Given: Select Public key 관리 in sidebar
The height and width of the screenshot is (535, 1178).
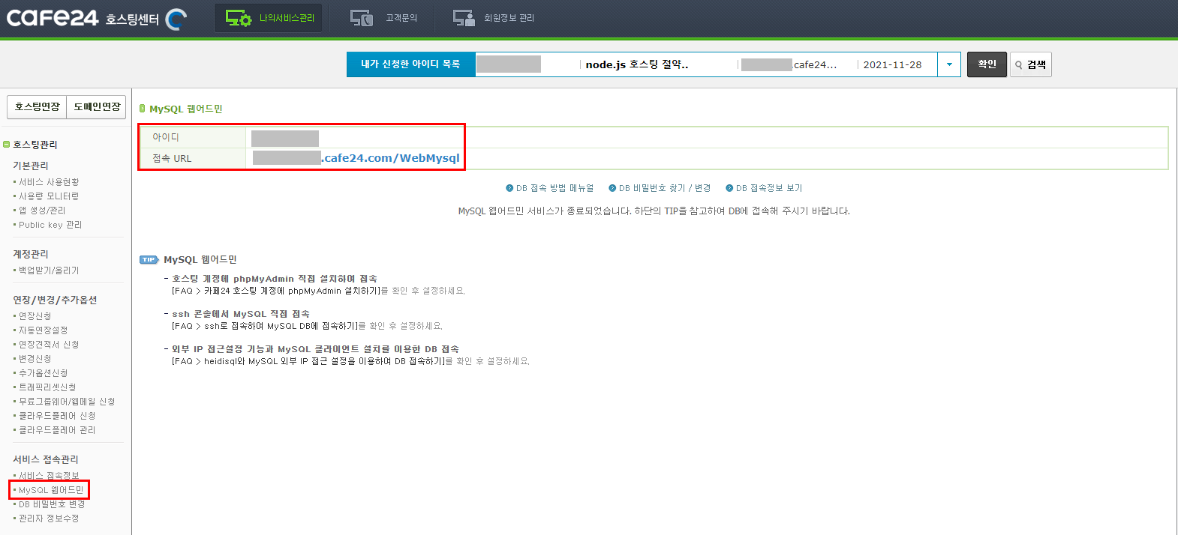Looking at the screenshot, I should click(x=50, y=225).
